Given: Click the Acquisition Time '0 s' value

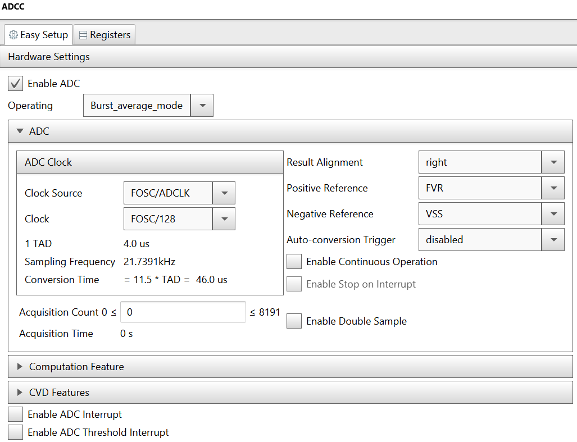Looking at the screenshot, I should pos(126,334).
